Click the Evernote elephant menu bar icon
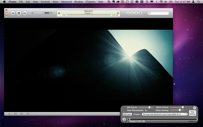Image resolution: width=203 pixels, height=127 pixels. [113, 2]
